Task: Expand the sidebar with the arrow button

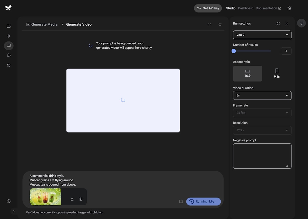Action: click(x=14, y=211)
